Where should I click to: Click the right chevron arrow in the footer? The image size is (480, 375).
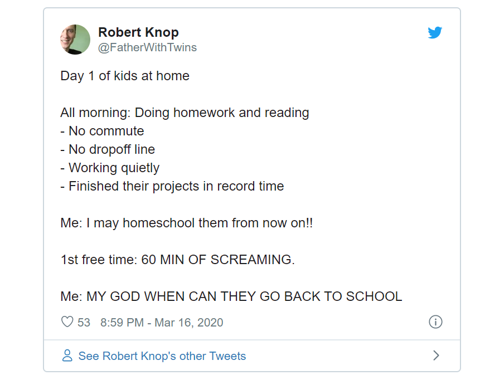click(436, 355)
